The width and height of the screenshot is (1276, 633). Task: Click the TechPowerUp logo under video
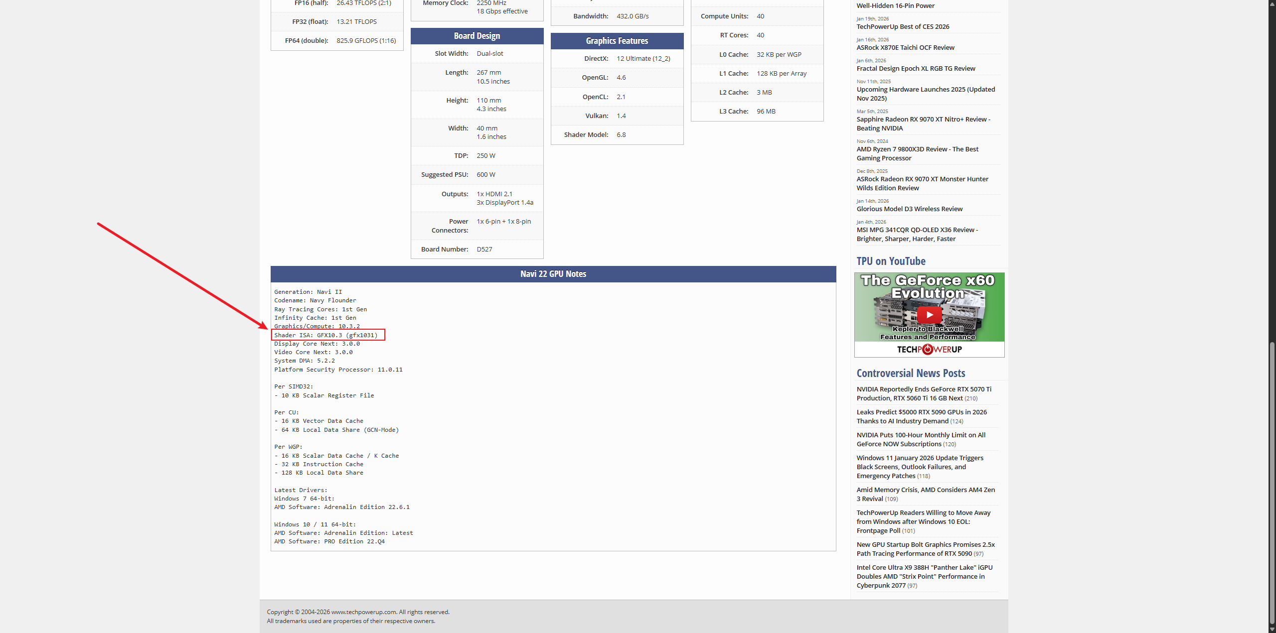(x=929, y=349)
